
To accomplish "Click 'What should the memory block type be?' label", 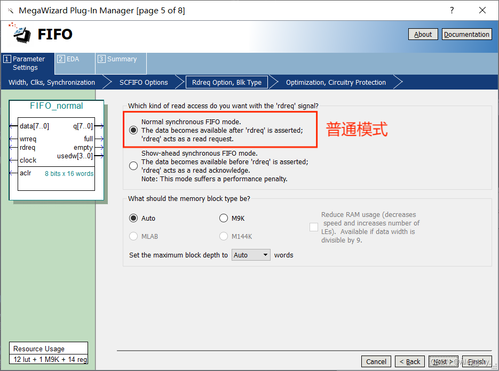I will coord(189,199).
